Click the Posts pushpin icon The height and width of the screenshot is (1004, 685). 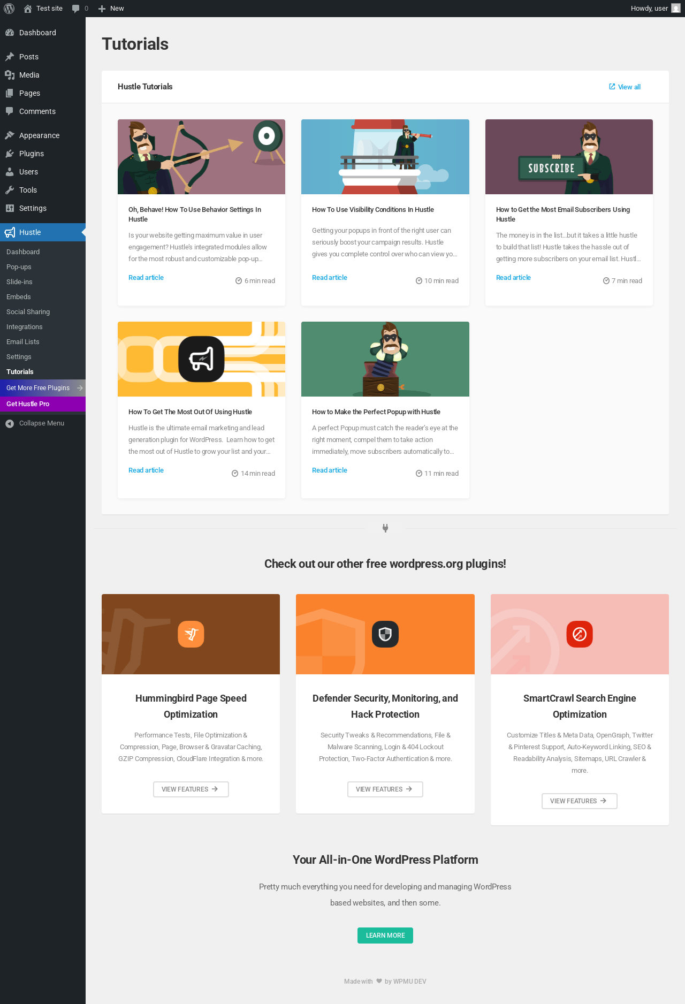[10, 57]
